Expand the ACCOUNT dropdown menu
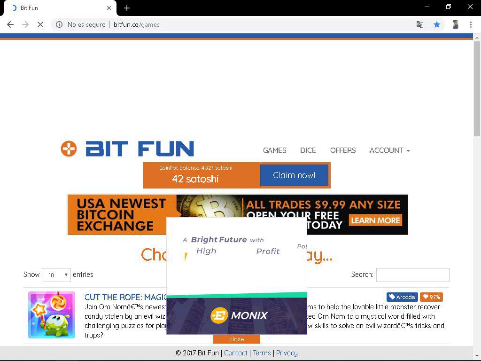This screenshot has height=361, width=481. [x=389, y=150]
